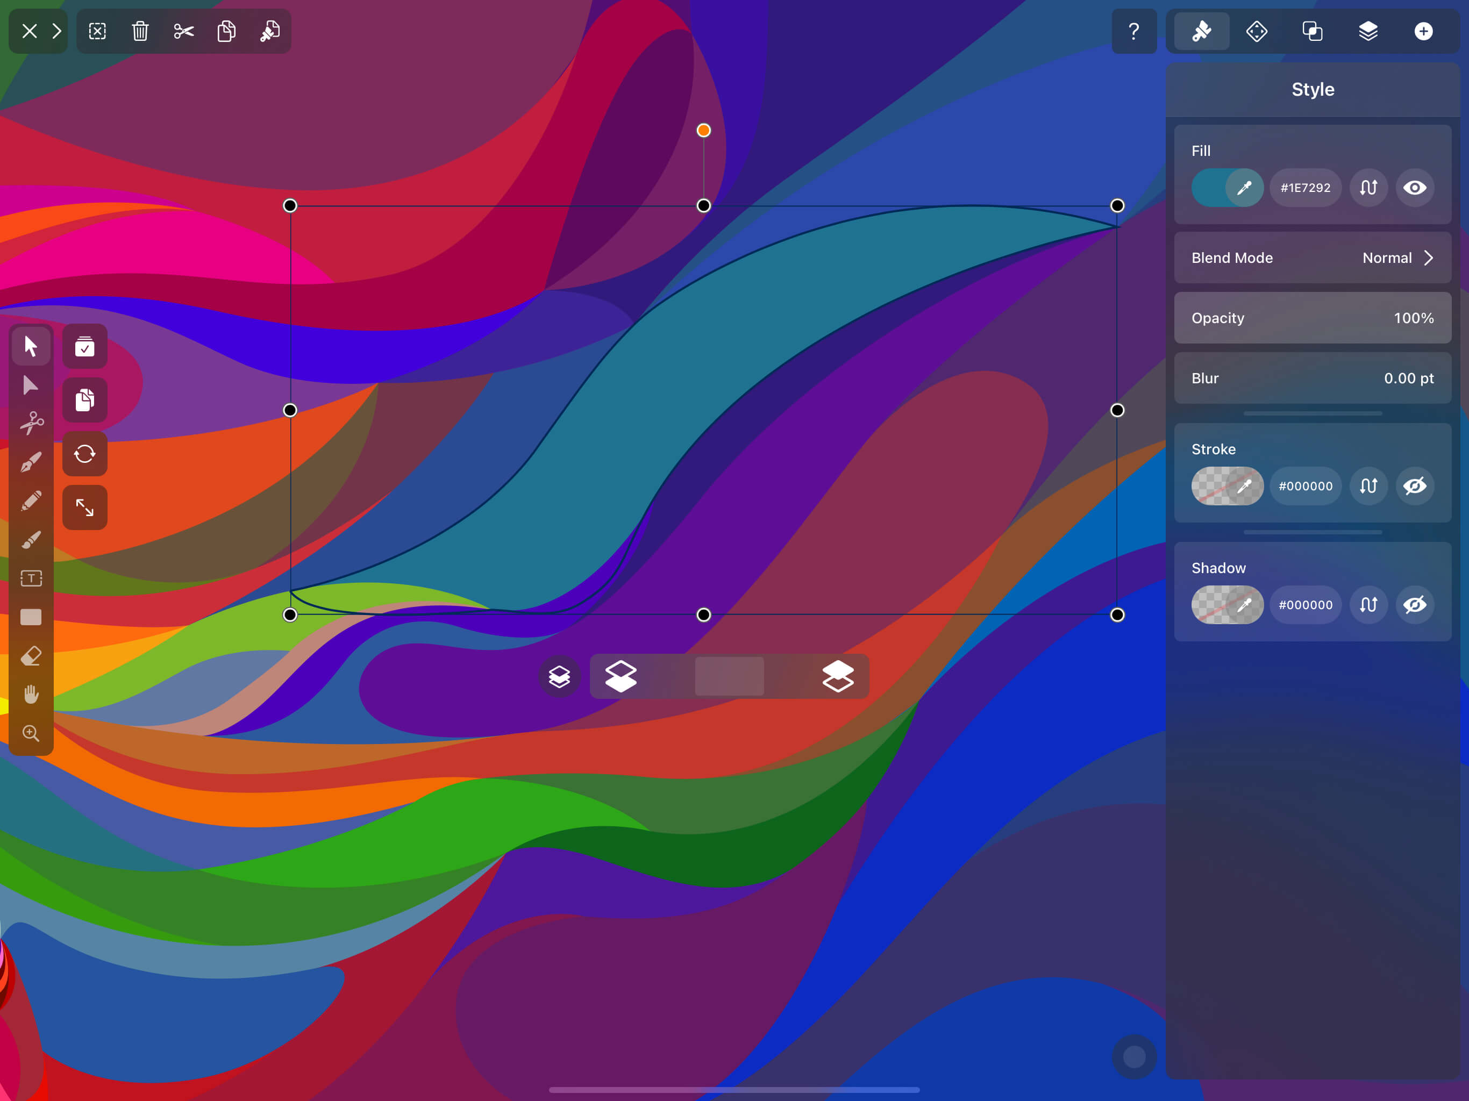This screenshot has height=1101, width=1469.
Task: Click the round quick-action button near panel
Action: (1133, 1056)
